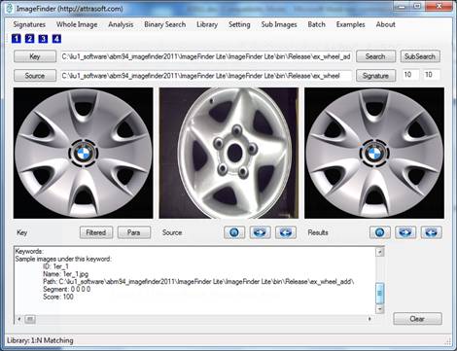Screen dimensions: 457x351
Task: Click the Para button
Action: [x=134, y=232]
